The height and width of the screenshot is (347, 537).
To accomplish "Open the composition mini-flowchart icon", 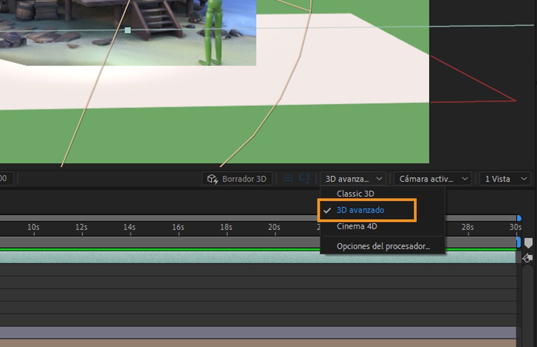I will click(528, 257).
